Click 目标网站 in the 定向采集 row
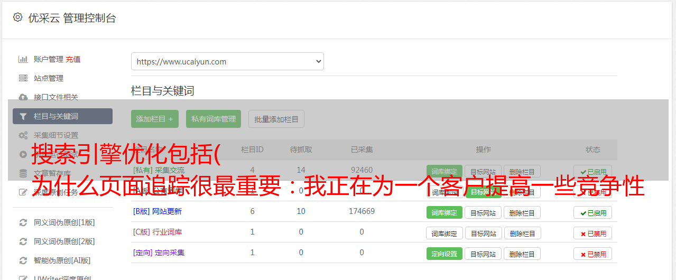Image resolution: width=676 pixels, height=280 pixels. pos(483,254)
